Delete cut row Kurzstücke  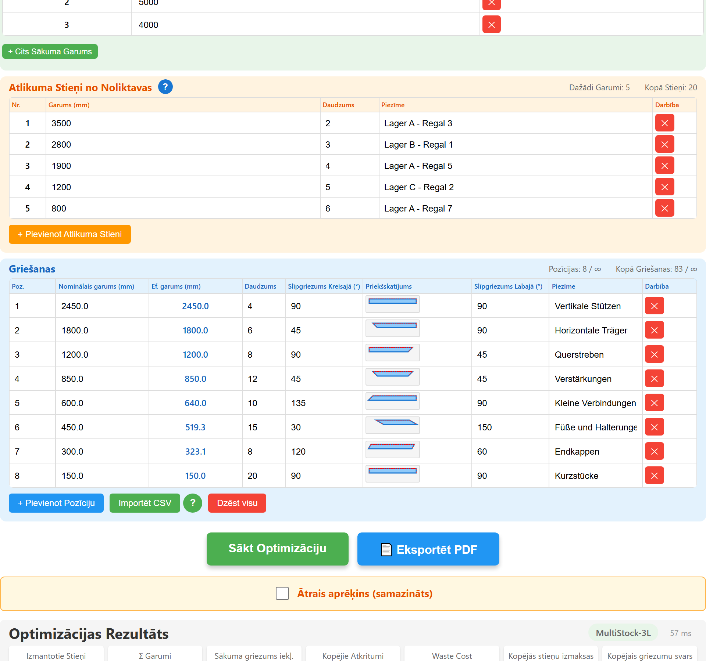[654, 476]
